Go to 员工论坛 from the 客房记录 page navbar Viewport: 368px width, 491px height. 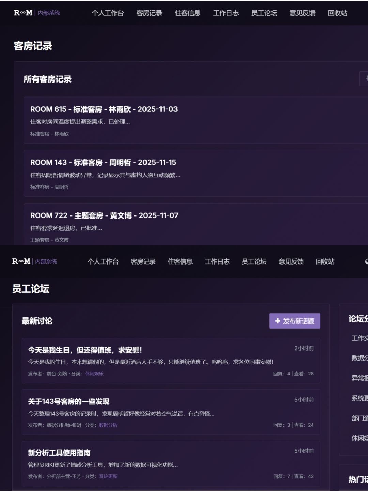264,13
